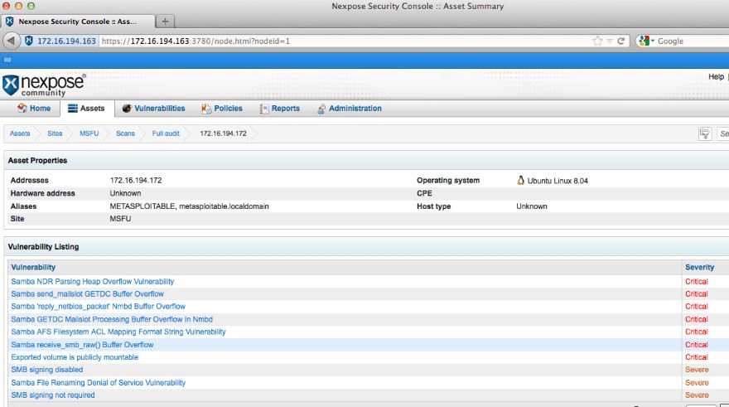Open the Administration tab
729x407 pixels.
(349, 109)
